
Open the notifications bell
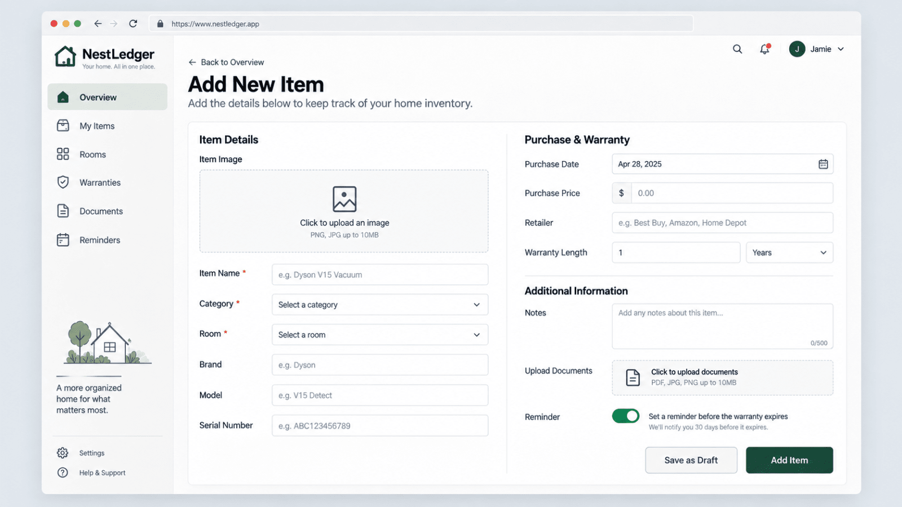(764, 49)
